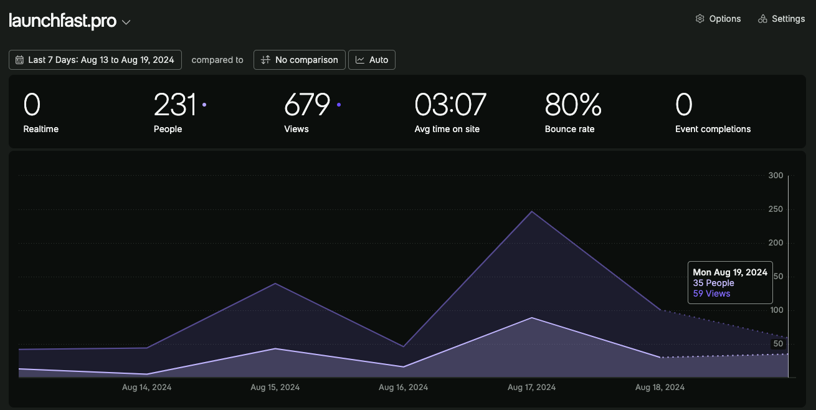
Task: Expand the launchfast.pro site chevron
Action: click(x=126, y=22)
